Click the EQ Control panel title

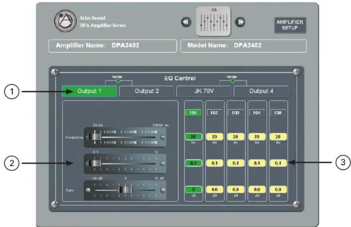tap(180, 78)
